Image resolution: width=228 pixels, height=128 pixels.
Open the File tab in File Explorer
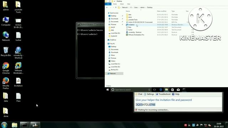108,4
